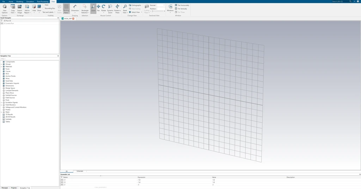Expand Excitation Signals node
The image size is (361, 189).
pos(1,103)
